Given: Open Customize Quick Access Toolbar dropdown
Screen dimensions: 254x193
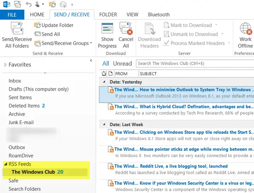Looking at the screenshot, I should coord(72,5).
